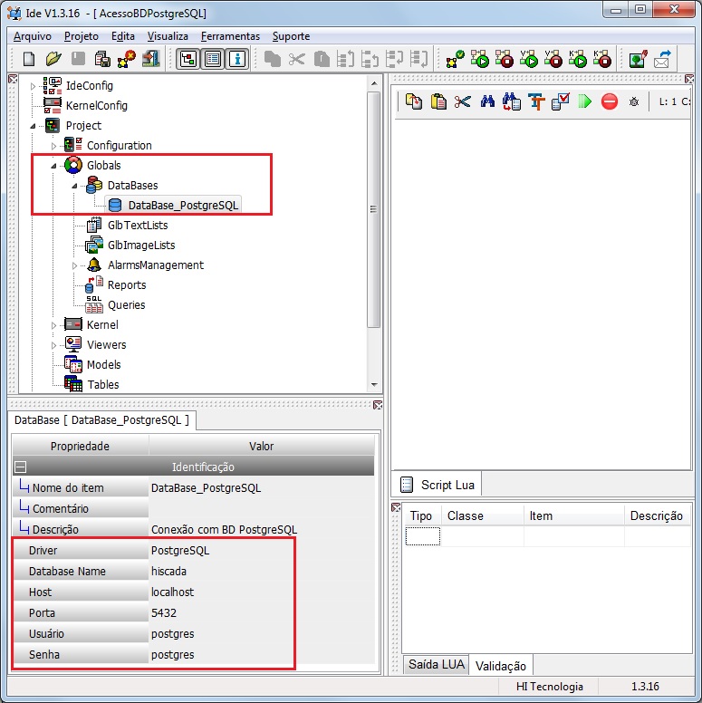
Task: Switch to the Validação tab
Action: point(501,666)
